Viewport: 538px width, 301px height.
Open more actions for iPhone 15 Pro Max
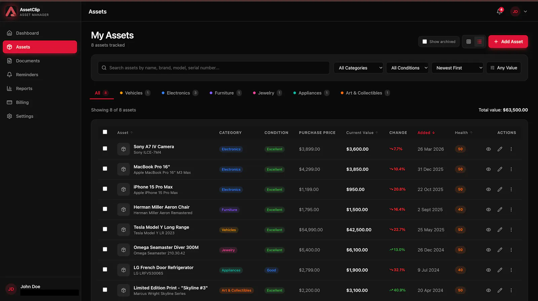click(x=511, y=189)
